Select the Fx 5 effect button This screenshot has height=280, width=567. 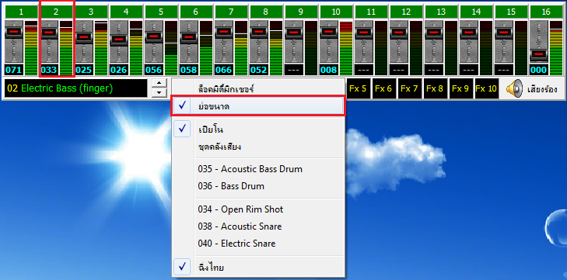point(358,88)
